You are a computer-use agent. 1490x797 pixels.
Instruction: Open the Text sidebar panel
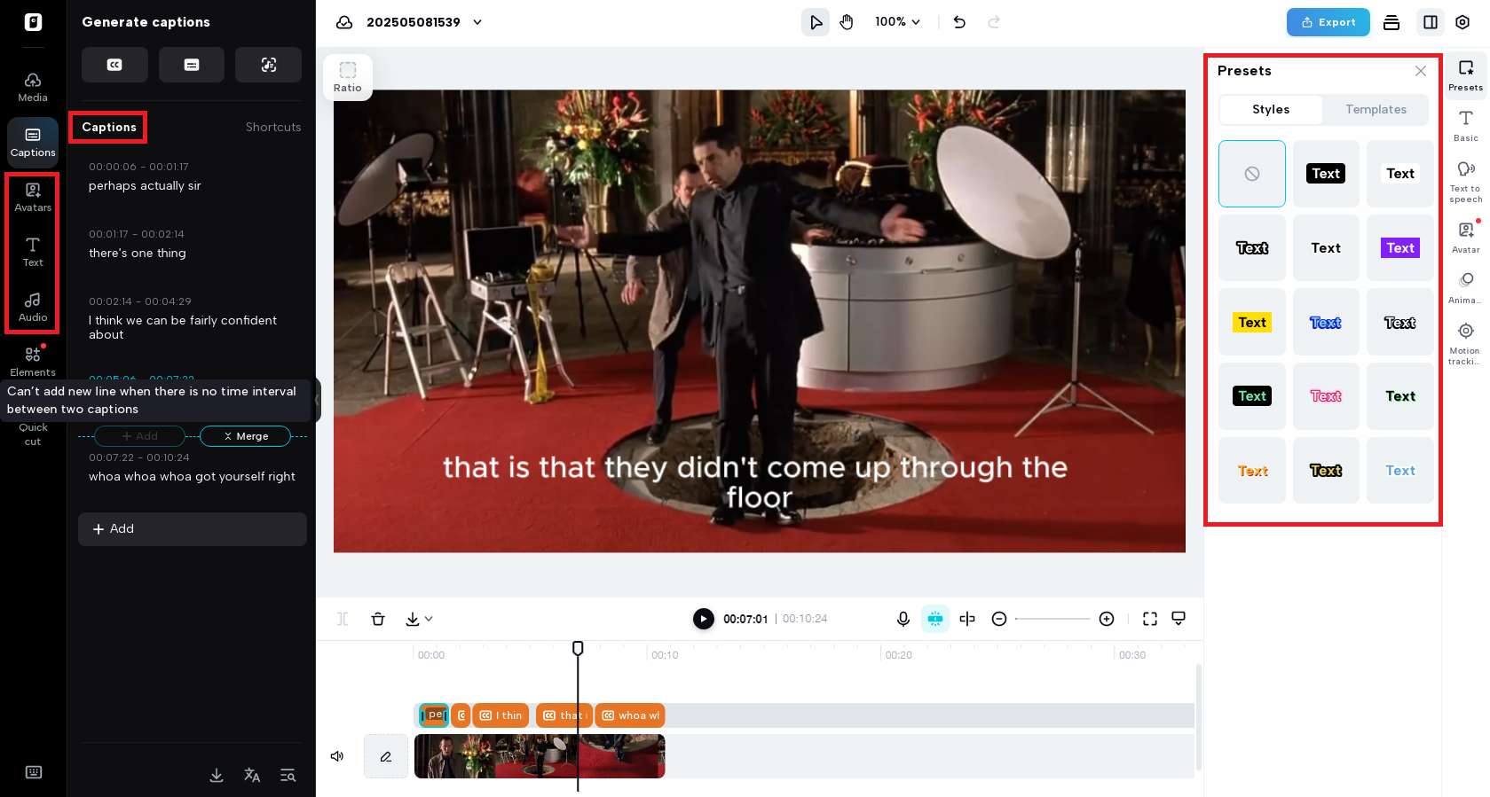tap(33, 252)
